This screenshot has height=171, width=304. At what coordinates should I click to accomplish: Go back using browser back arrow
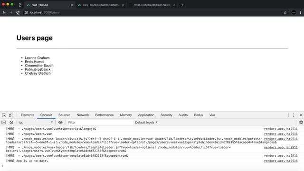tap(4, 12)
